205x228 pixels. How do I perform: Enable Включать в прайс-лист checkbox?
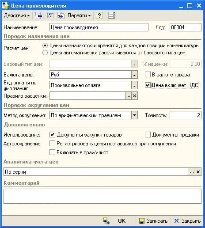[52, 152]
